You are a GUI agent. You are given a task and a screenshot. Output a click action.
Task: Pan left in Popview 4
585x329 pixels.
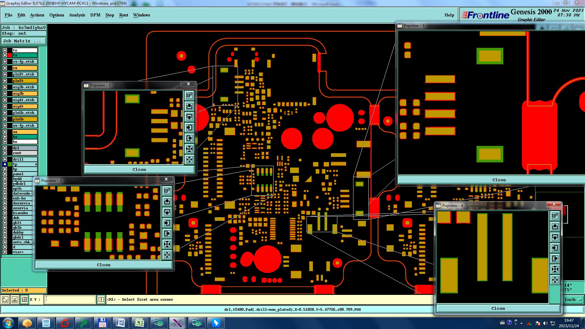coord(555,248)
